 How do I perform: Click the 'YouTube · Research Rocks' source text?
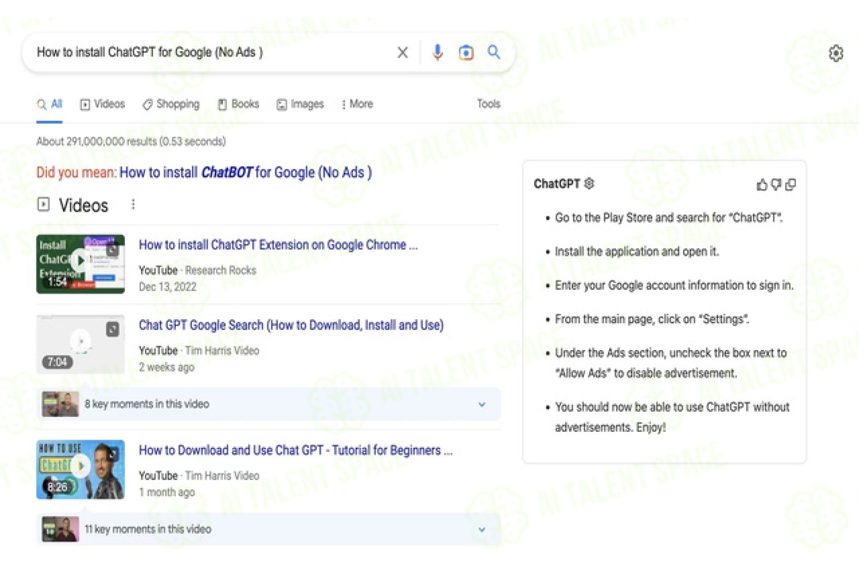tap(198, 270)
